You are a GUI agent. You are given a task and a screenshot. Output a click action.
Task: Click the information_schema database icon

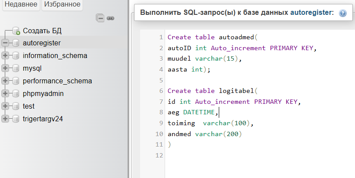click(x=15, y=56)
